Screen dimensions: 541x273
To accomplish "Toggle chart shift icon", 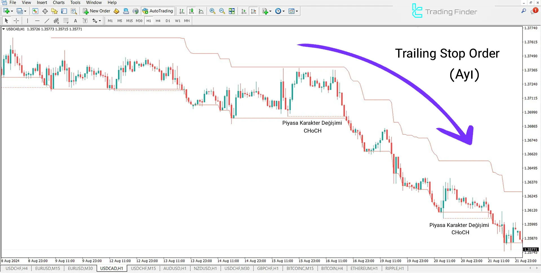I will coord(254,11).
